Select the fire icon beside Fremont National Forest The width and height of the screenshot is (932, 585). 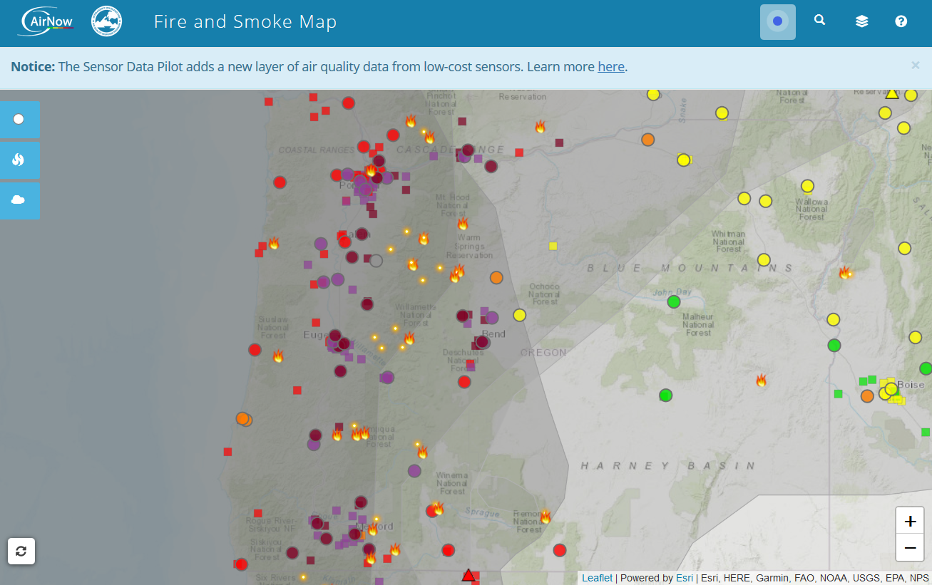click(x=546, y=517)
